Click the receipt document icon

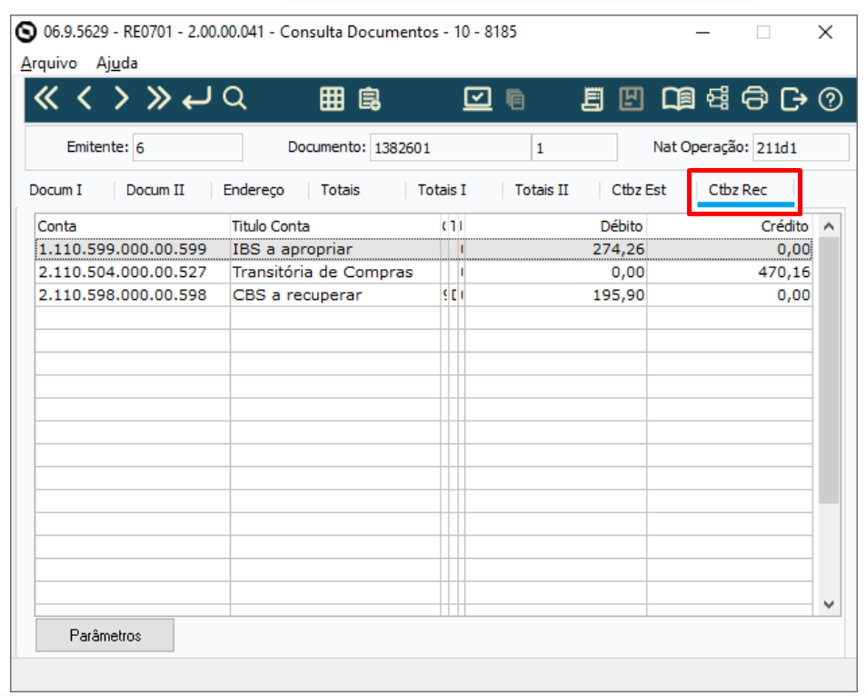pos(592,99)
